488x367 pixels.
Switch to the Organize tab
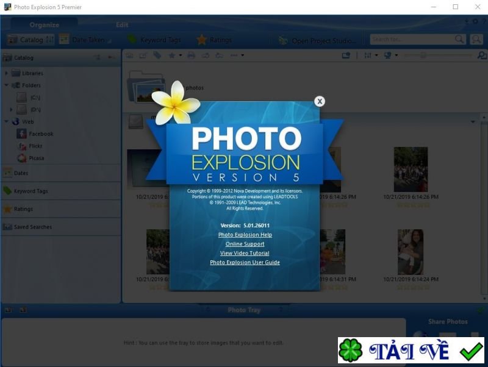45,25
